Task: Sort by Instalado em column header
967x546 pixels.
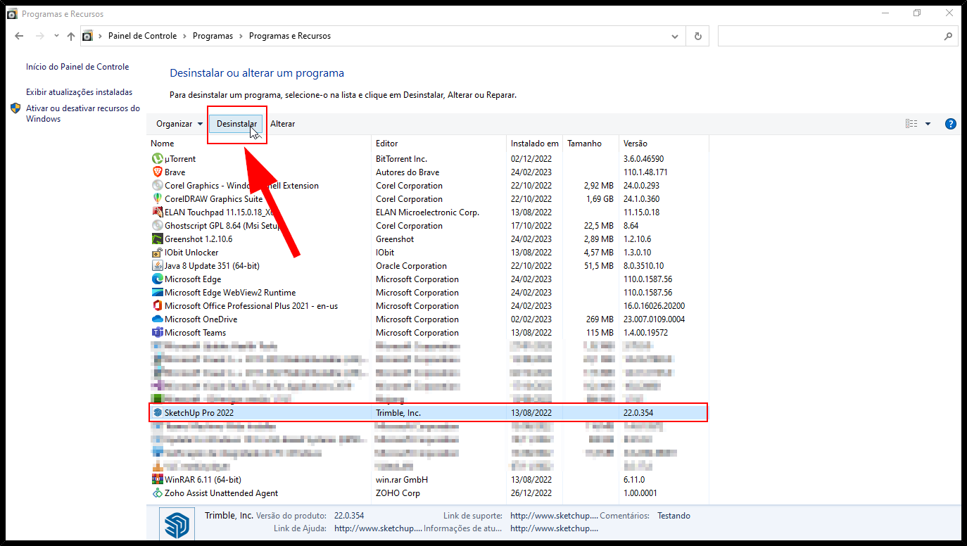Action: [535, 144]
